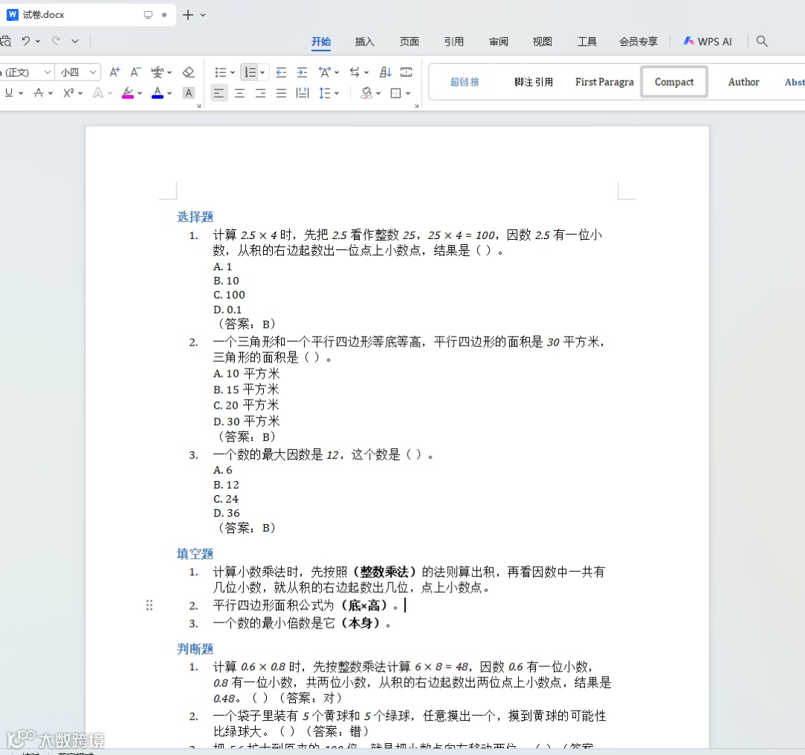Expand highlight color dropdown arrow
The height and width of the screenshot is (755, 805).
(x=139, y=93)
